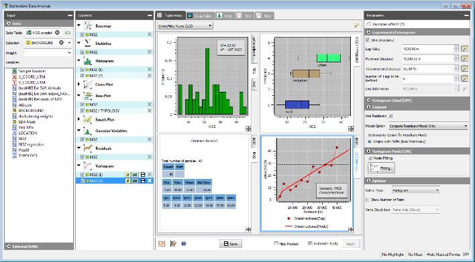Open the Curve Type dropdown
475x262 pixels.
[x=416, y=190]
